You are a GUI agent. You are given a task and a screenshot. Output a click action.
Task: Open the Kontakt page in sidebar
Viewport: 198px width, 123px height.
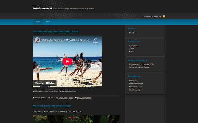[132, 32]
